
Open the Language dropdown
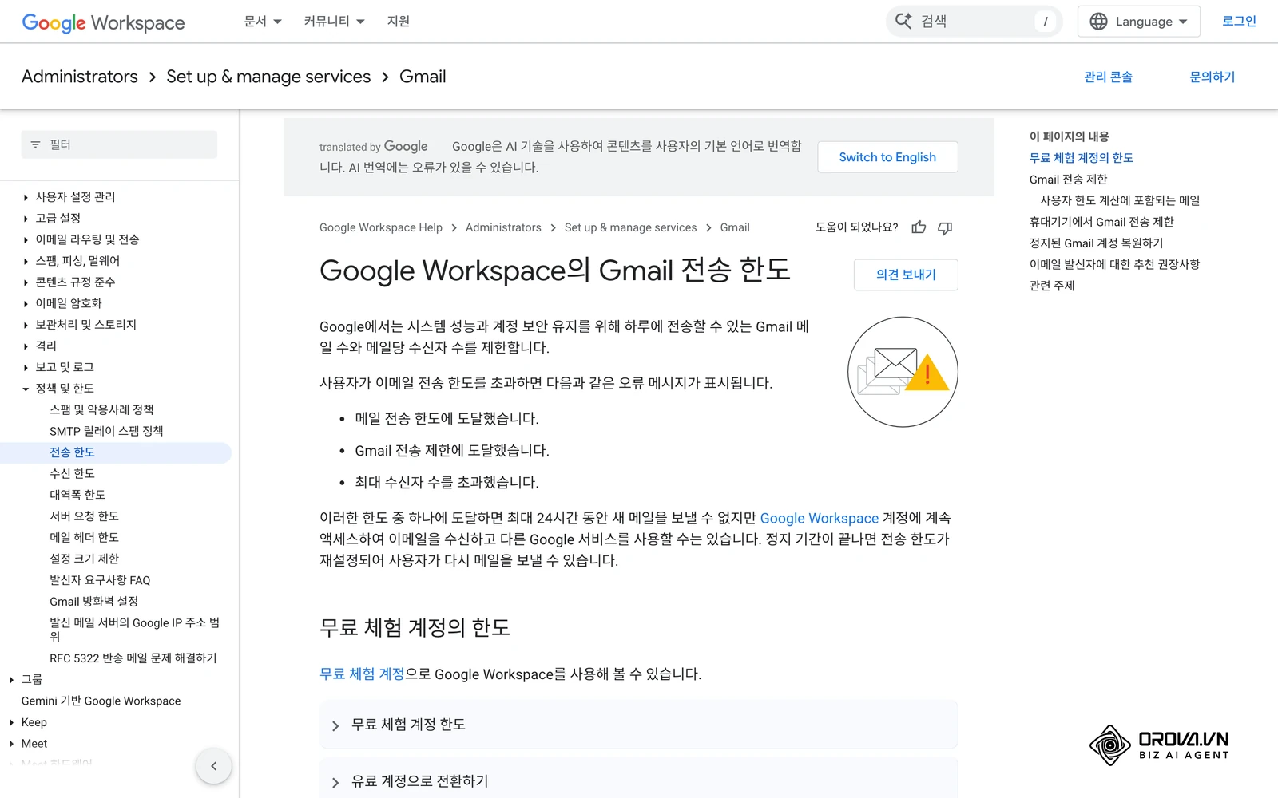[x=1139, y=22]
